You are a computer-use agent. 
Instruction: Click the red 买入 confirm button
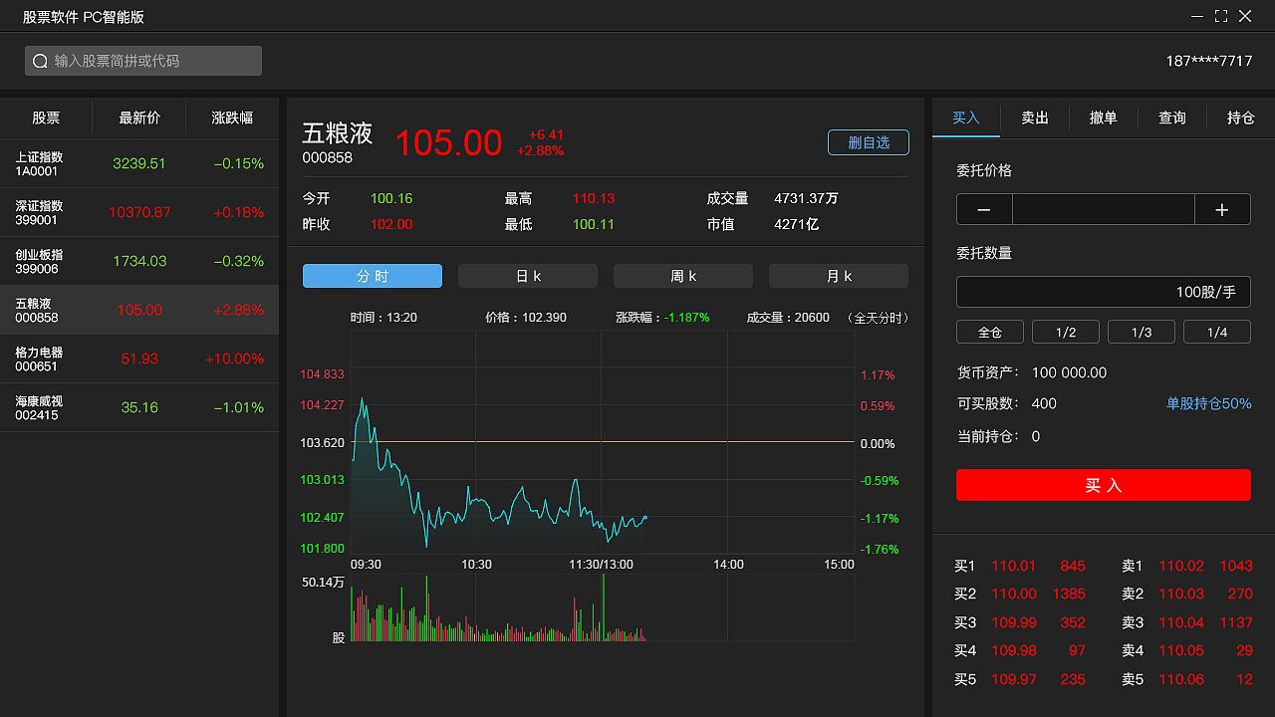[1103, 485]
